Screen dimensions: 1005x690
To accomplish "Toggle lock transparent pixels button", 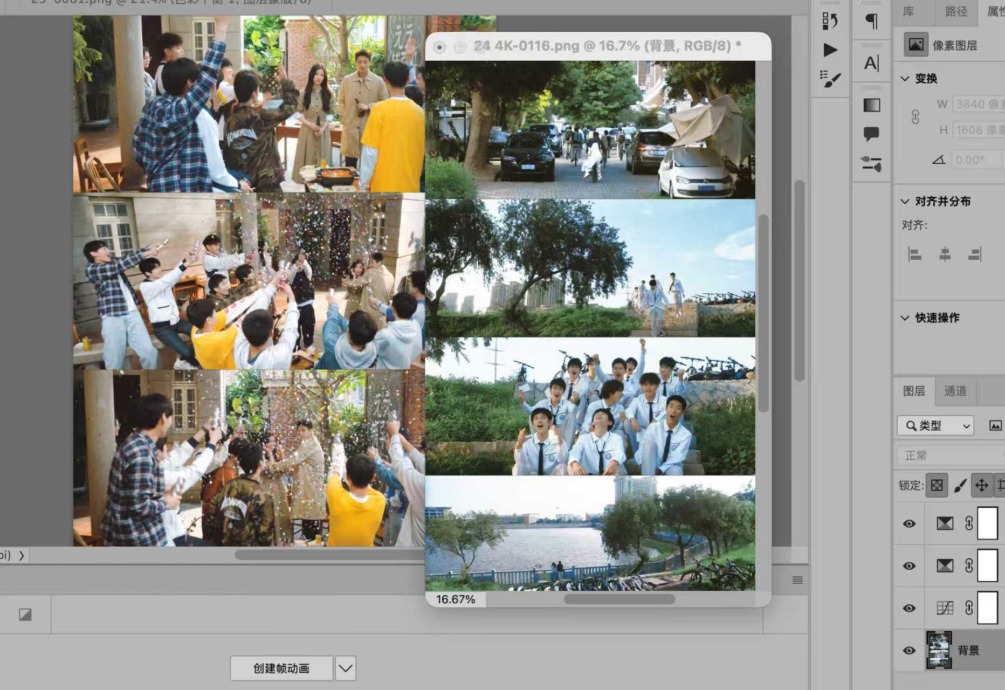I will [x=937, y=485].
